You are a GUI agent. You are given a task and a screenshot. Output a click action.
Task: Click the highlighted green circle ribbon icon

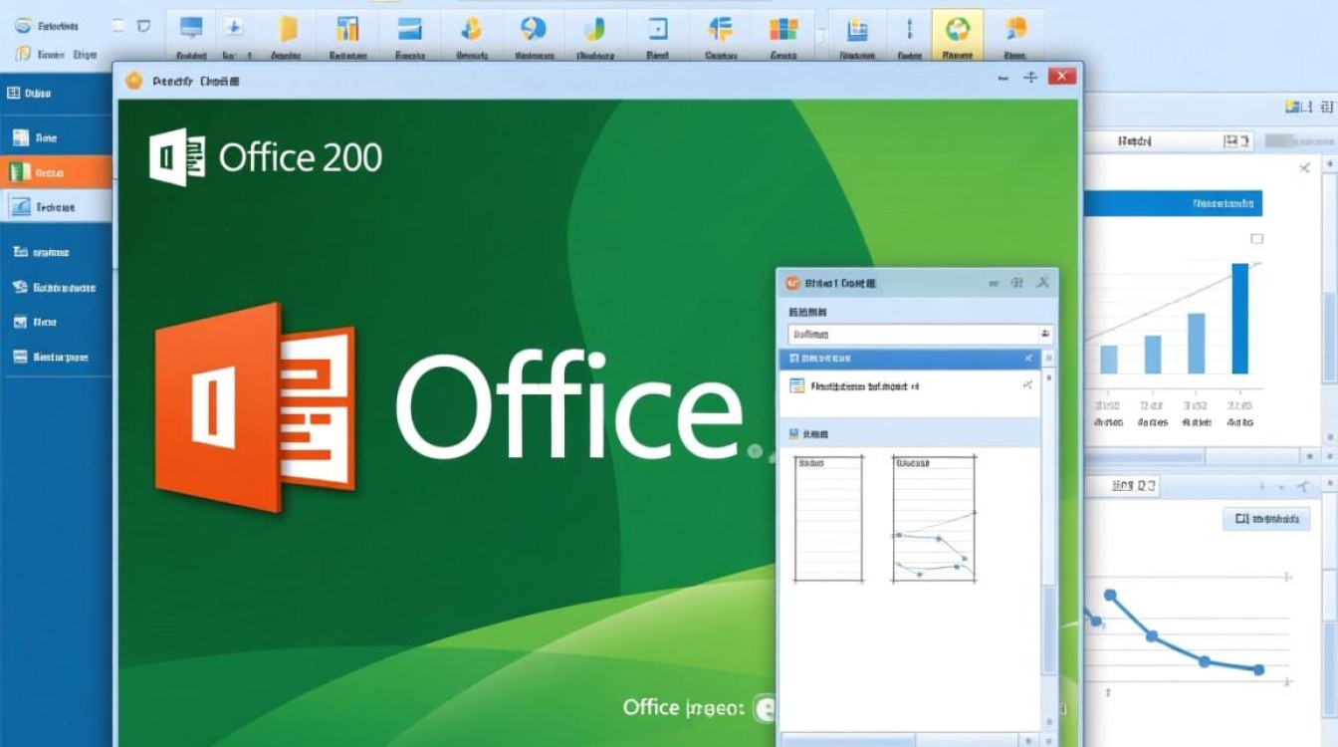coord(957,29)
